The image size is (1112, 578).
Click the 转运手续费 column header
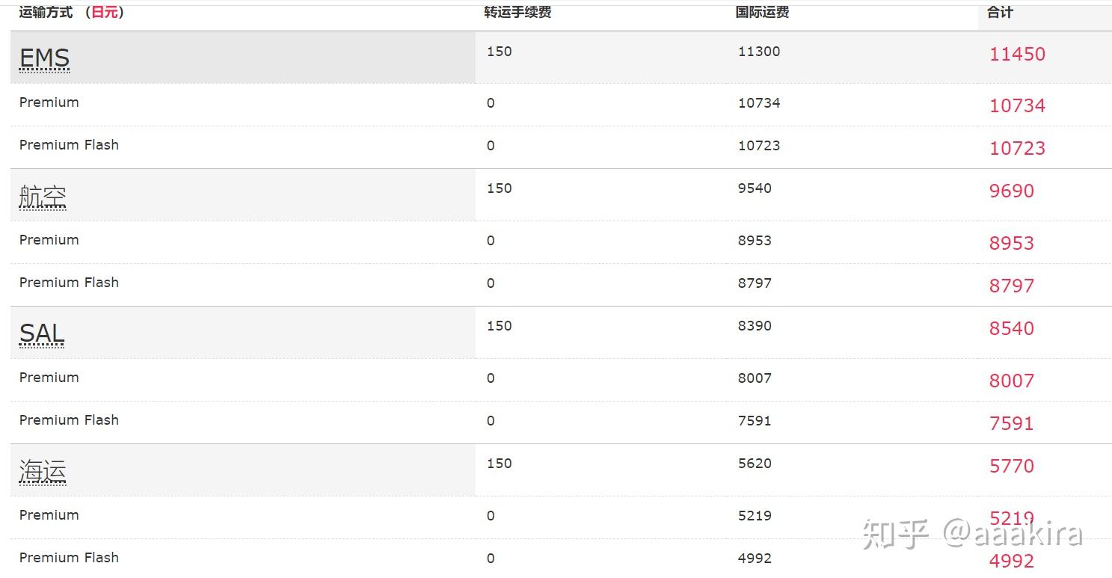pyautogui.click(x=517, y=12)
